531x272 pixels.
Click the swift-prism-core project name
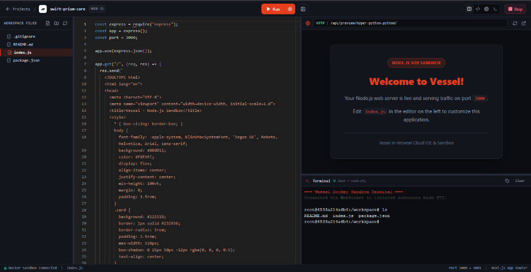coord(68,9)
